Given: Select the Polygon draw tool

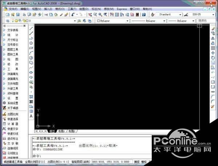Looking at the screenshot, I should point(31,43).
